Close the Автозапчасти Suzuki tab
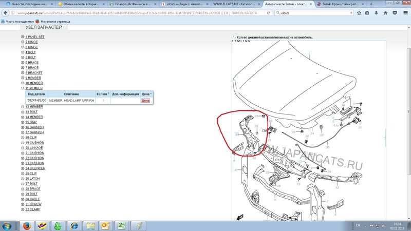The height and width of the screenshot is (231, 411). click(x=311, y=4)
